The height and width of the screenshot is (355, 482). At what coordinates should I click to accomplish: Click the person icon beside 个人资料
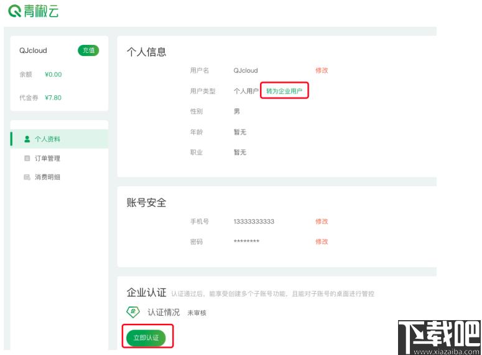(27, 139)
